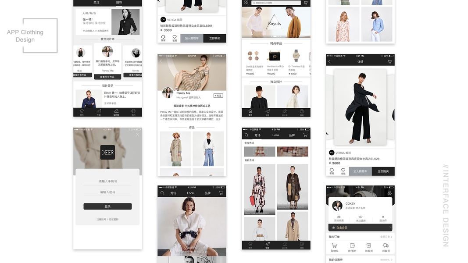Tap 我的 circle icon on 独立设计师 screen

coord(133,111)
